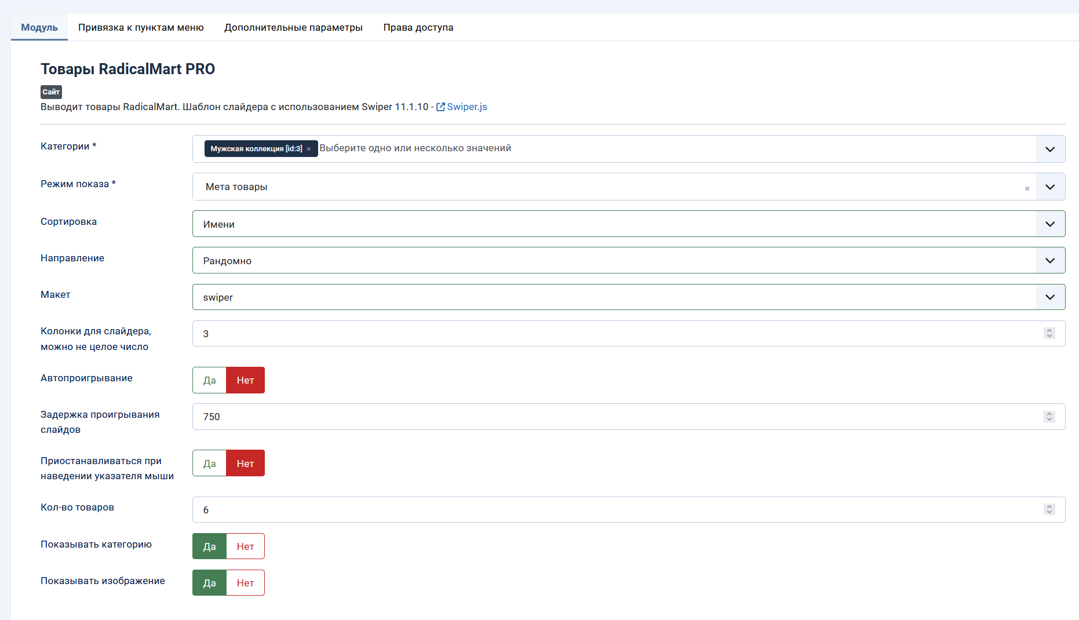Viewport: 1079px width, 620px height.
Task: Click the Кол-во товаров number field
Action: tap(629, 509)
